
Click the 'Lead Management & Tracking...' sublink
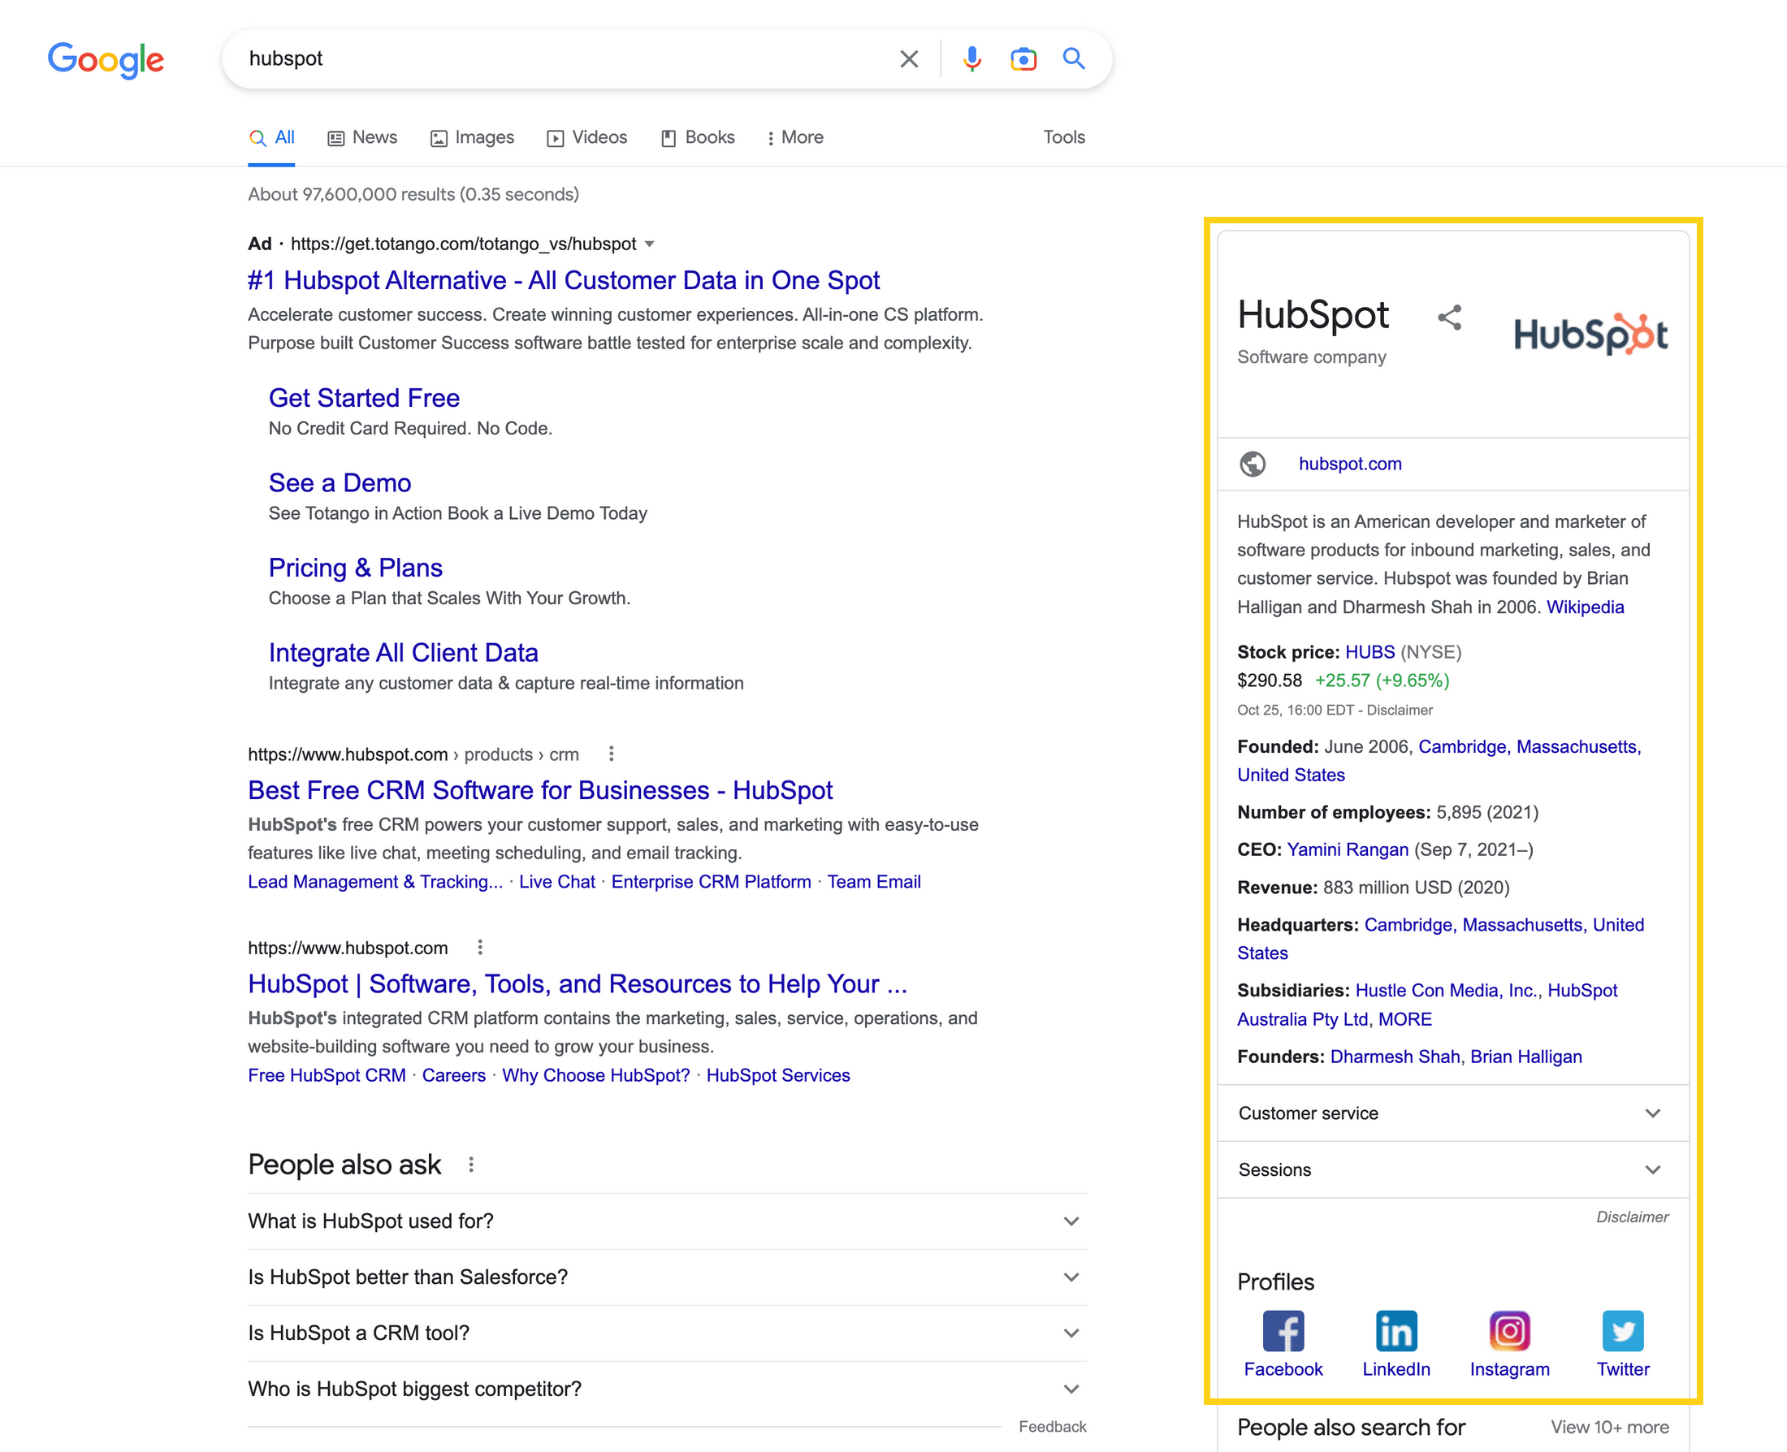(375, 882)
